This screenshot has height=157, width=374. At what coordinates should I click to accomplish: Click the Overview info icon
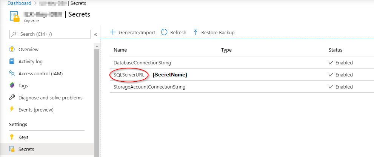12,49
